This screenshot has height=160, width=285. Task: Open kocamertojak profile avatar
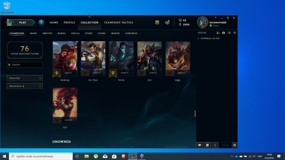pos(203,22)
